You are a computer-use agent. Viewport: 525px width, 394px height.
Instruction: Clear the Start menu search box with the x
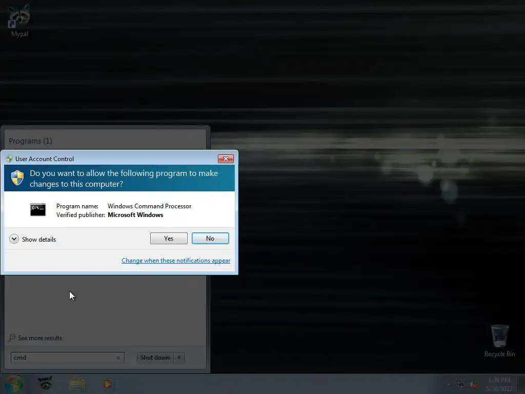pos(118,358)
